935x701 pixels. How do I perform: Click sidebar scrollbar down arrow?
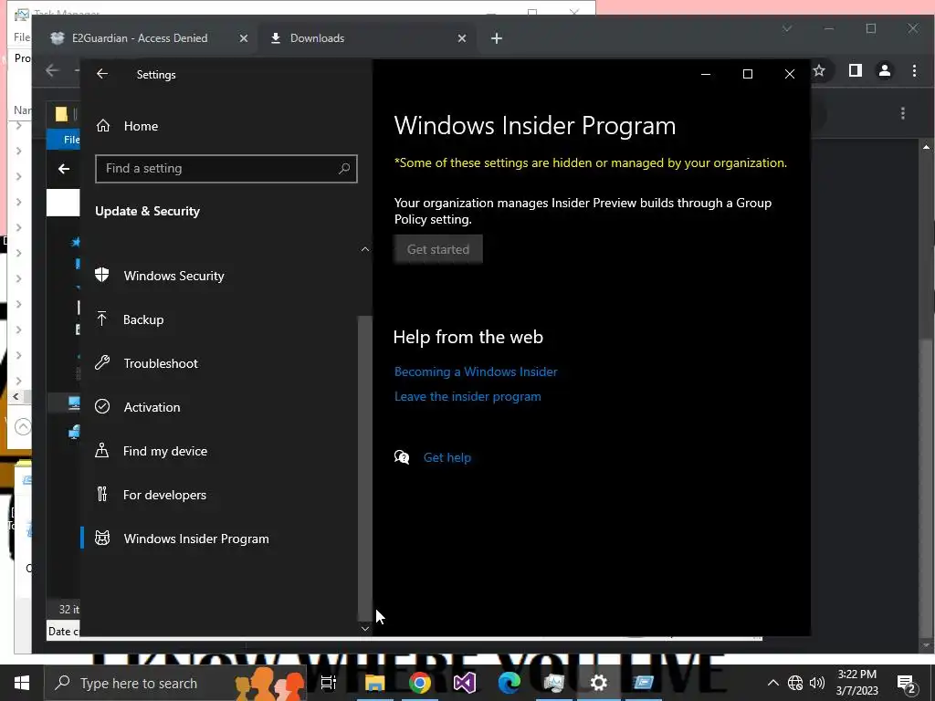pyautogui.click(x=365, y=628)
